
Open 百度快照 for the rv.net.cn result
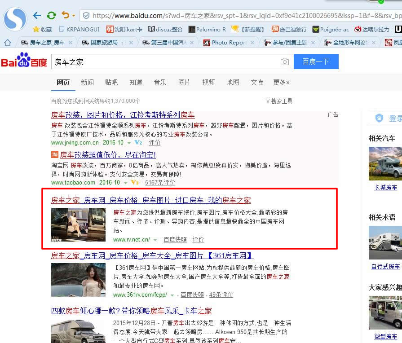pyautogui.click(x=175, y=239)
